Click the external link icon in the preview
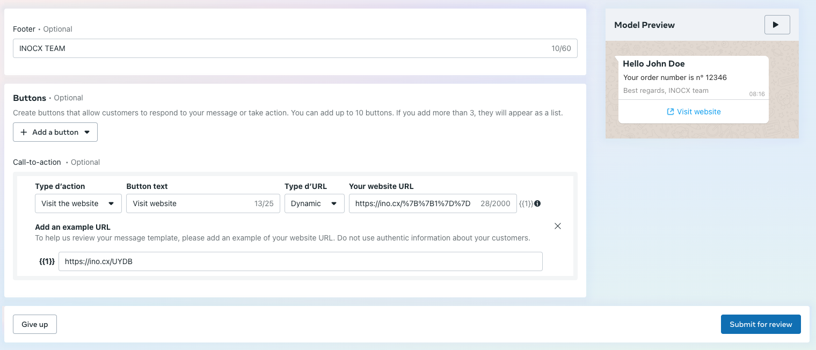 coord(670,112)
